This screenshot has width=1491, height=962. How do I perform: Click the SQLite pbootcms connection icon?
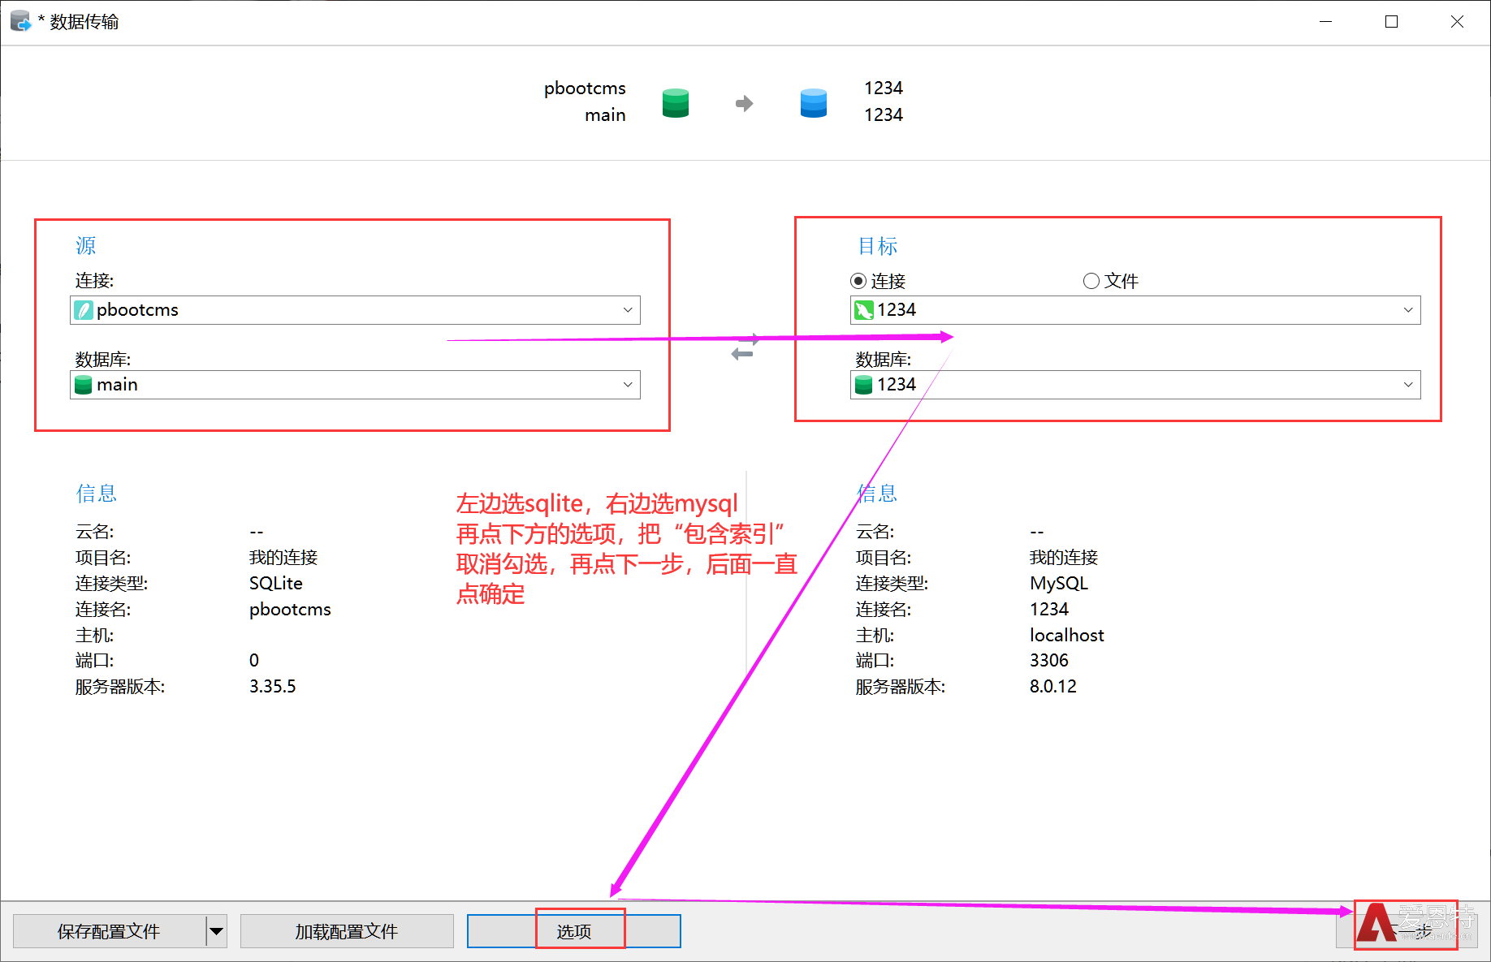(x=84, y=310)
